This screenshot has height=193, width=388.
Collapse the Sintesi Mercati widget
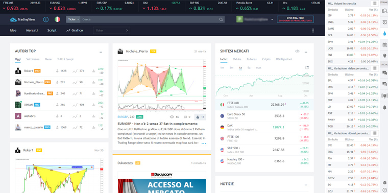(306, 52)
